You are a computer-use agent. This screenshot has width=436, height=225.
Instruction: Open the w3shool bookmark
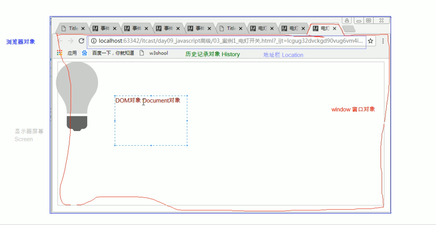(x=154, y=53)
